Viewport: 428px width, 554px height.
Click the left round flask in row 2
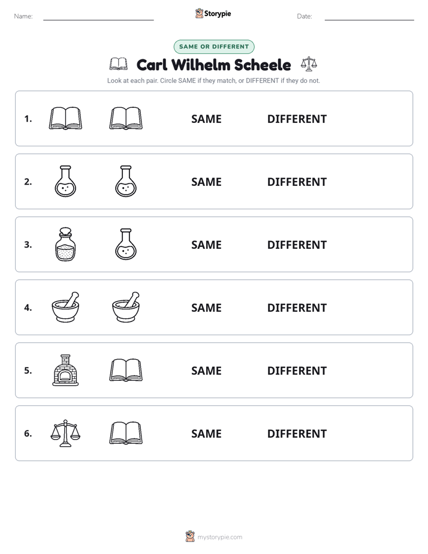[65, 181]
